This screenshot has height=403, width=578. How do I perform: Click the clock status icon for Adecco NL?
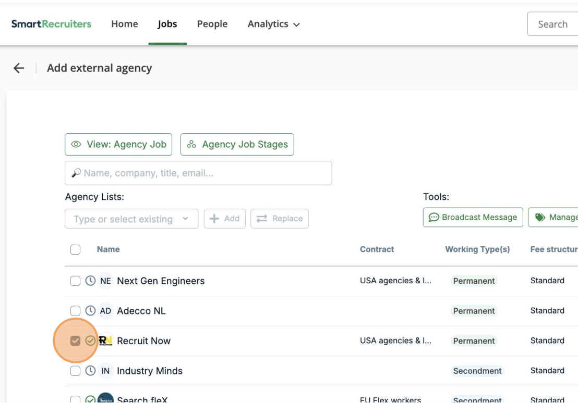(x=90, y=311)
